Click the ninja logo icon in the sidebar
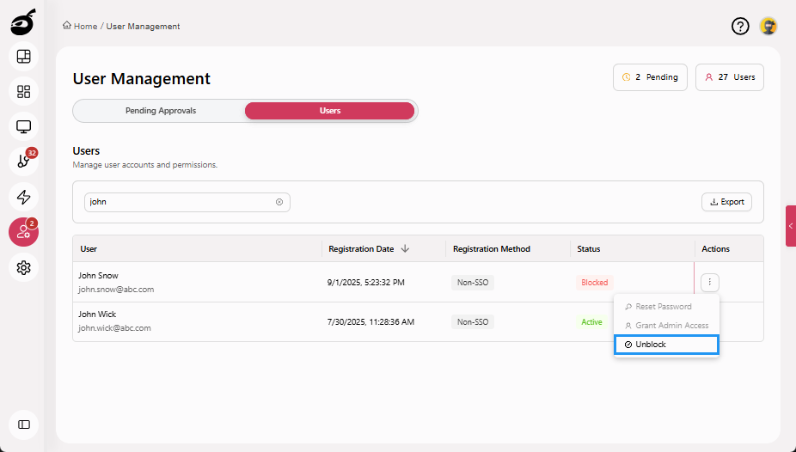Screen dimensions: 796x452 click(x=23, y=22)
